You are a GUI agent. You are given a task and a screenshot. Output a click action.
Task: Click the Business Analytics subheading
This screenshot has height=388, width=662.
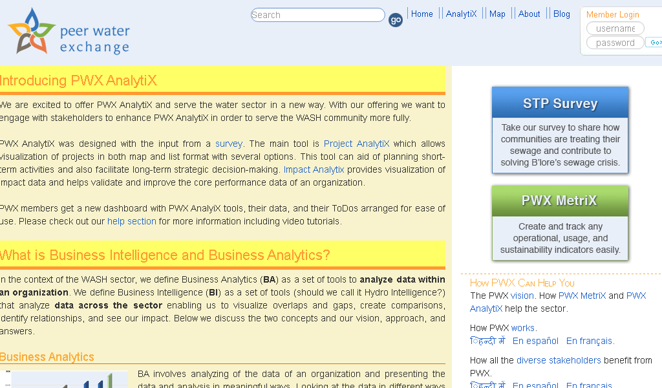(x=47, y=357)
